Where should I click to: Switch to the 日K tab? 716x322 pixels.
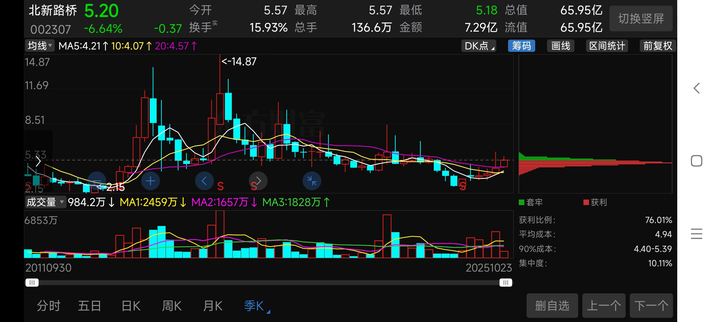click(x=131, y=306)
